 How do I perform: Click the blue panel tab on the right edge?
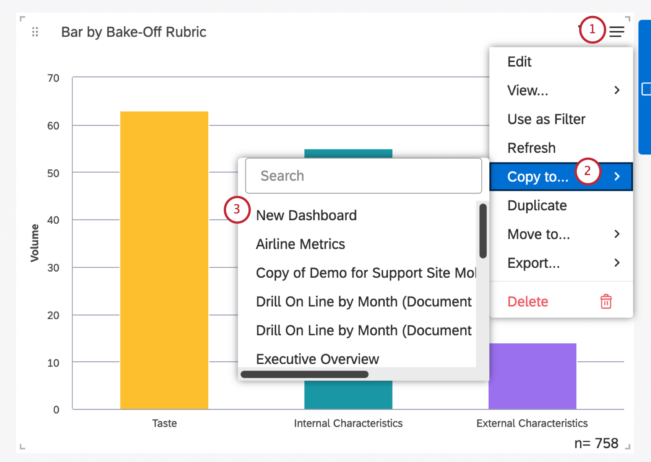pyautogui.click(x=644, y=88)
